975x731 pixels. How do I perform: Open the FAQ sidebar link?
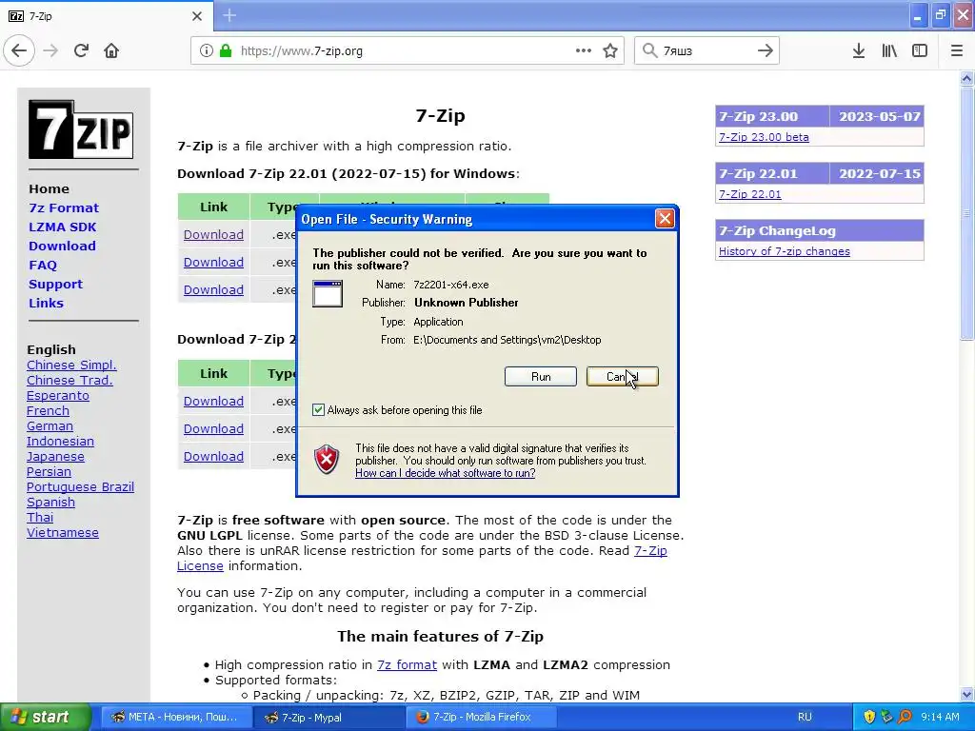click(x=42, y=266)
